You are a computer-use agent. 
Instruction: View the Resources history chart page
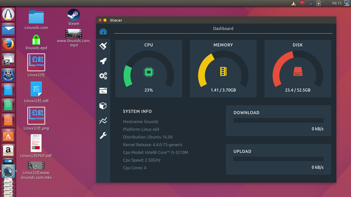(x=103, y=121)
